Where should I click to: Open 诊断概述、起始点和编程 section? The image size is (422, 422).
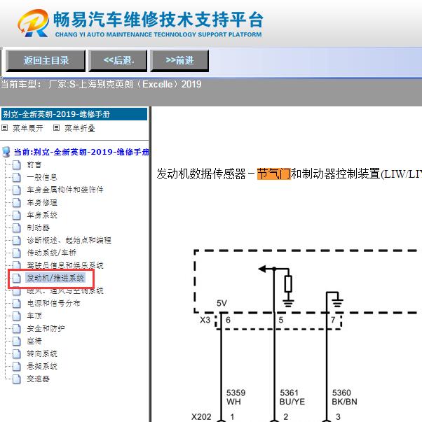pyautogui.click(x=69, y=240)
